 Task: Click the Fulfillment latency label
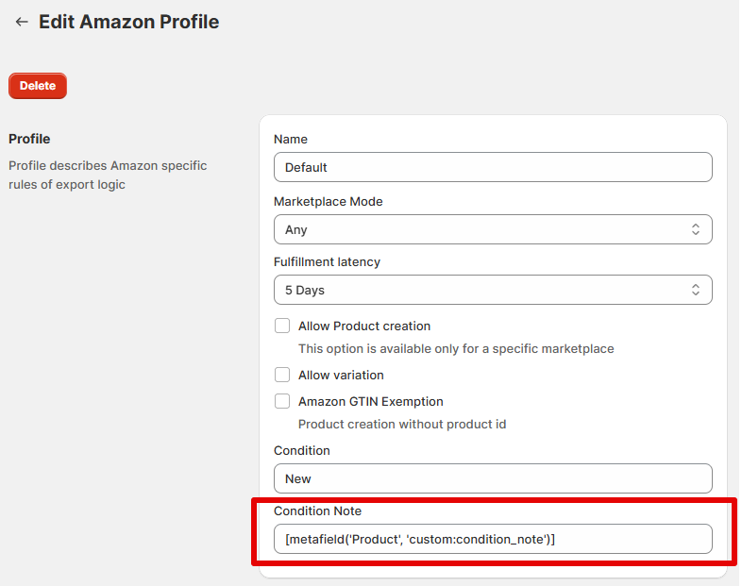point(327,261)
